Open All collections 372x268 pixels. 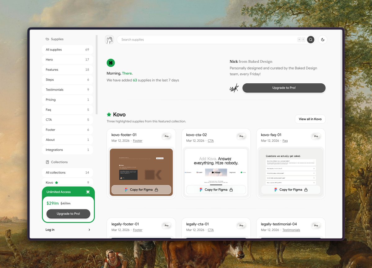(x=67, y=173)
